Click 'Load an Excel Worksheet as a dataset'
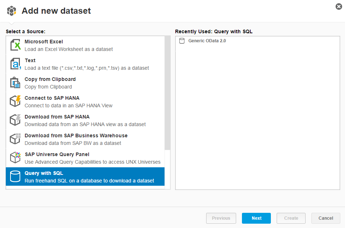The width and height of the screenshot is (345, 228). pyautogui.click(x=69, y=49)
